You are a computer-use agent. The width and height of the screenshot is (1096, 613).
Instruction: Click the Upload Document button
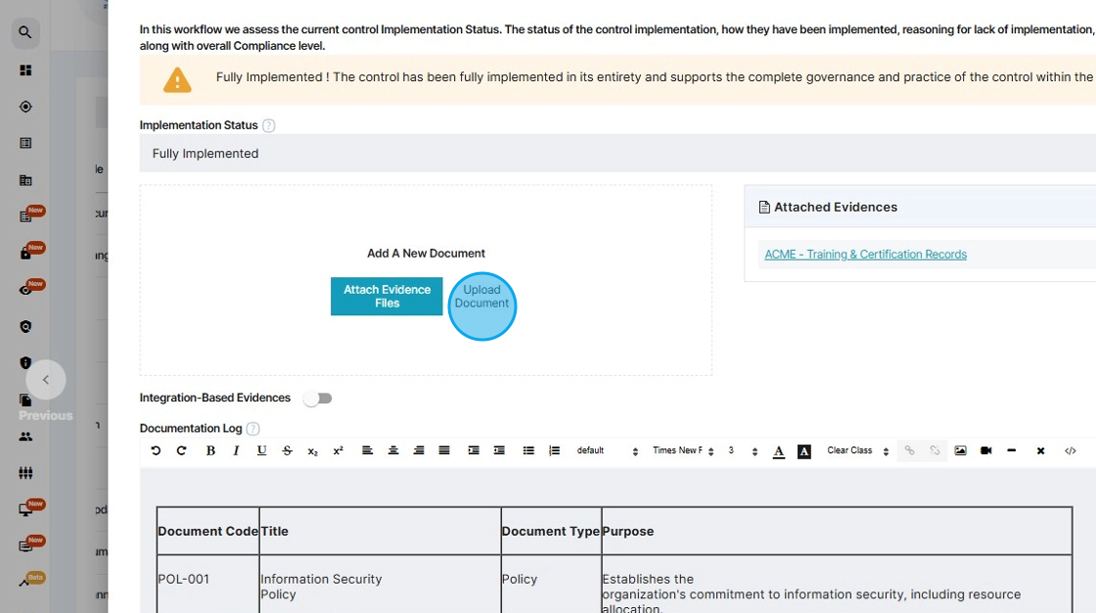pos(481,297)
